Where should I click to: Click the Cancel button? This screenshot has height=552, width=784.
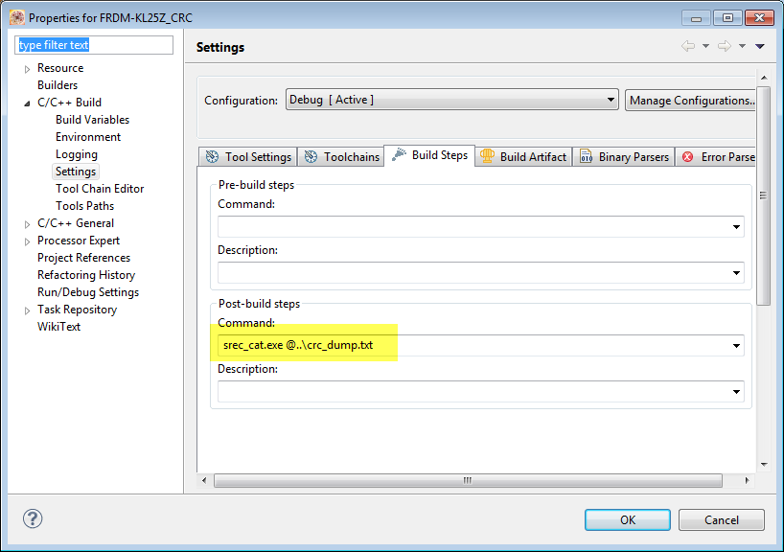pos(721,519)
